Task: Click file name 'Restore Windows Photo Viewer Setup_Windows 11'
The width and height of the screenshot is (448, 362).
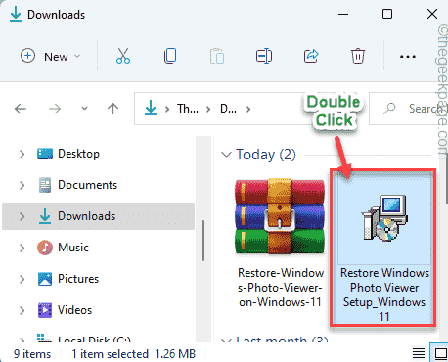Action: pos(384,294)
